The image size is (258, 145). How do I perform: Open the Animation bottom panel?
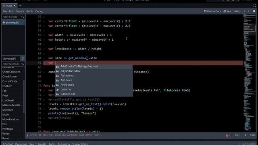64,144
